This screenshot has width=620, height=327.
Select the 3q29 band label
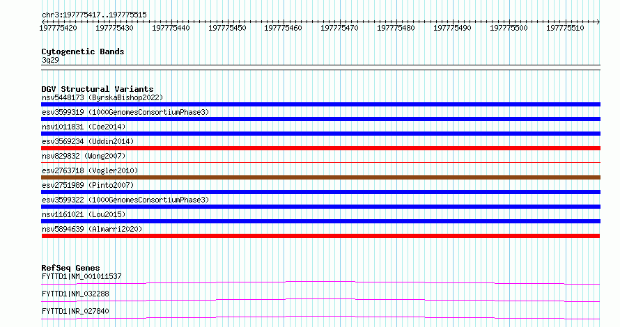pos(50,60)
